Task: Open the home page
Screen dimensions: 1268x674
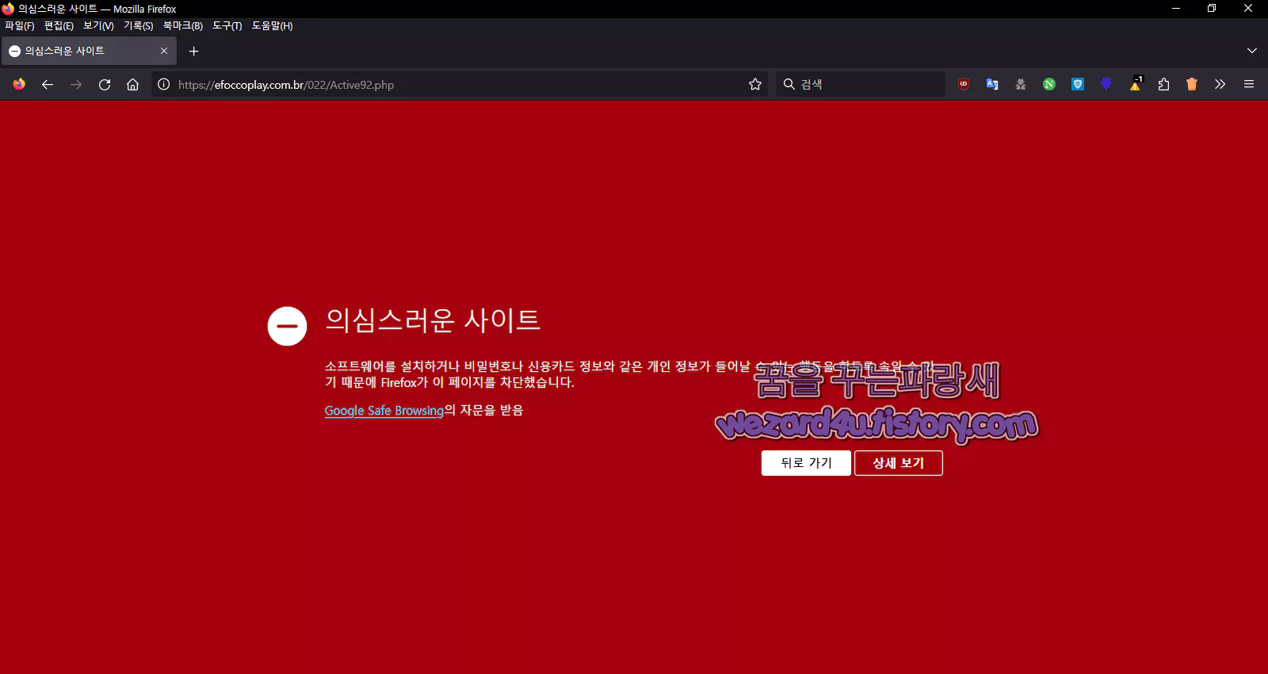Action: pyautogui.click(x=133, y=84)
